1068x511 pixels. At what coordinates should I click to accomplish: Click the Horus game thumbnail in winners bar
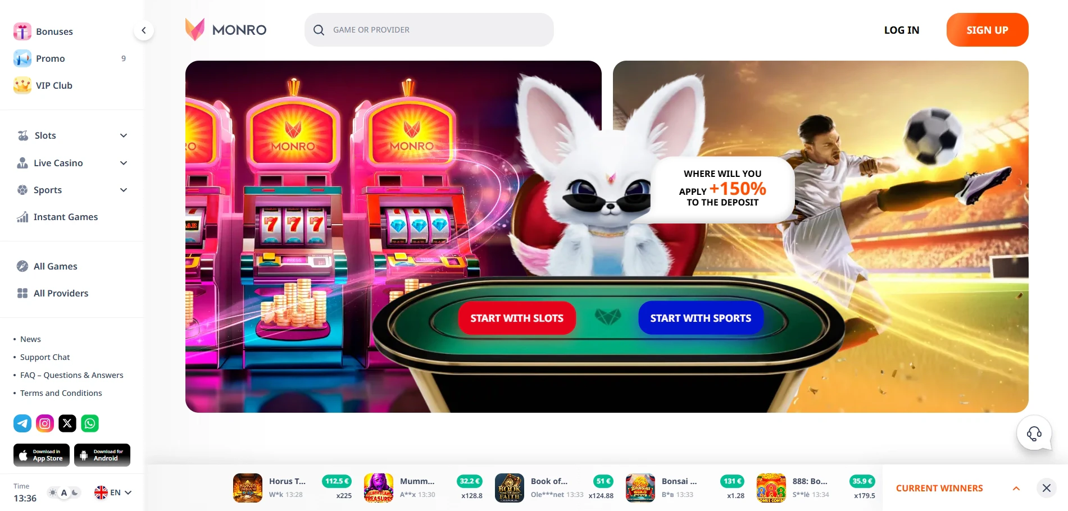tap(248, 488)
